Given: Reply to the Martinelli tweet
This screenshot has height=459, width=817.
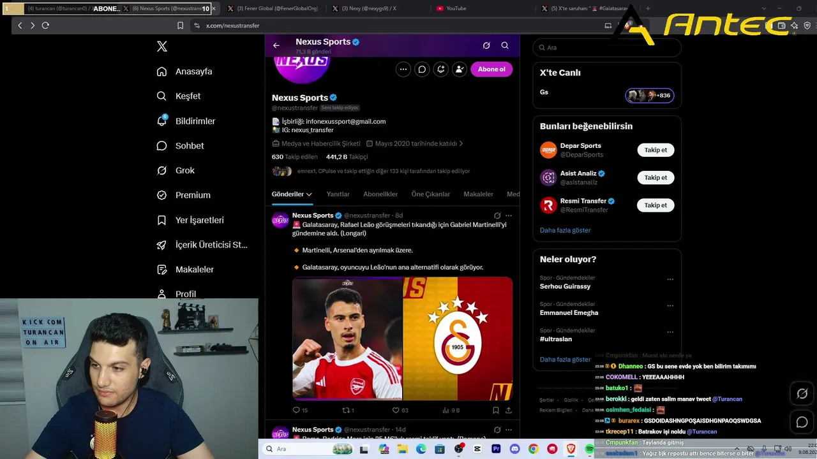Looking at the screenshot, I should pos(300,411).
